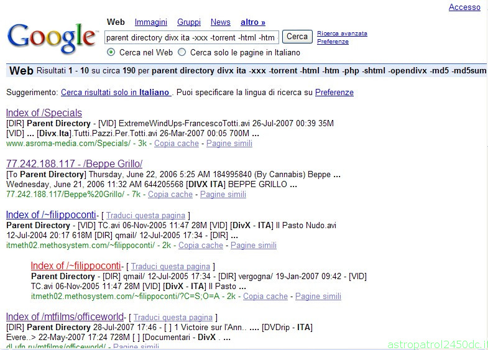
Task: Open the Index of /Specials result
Action: (x=44, y=113)
